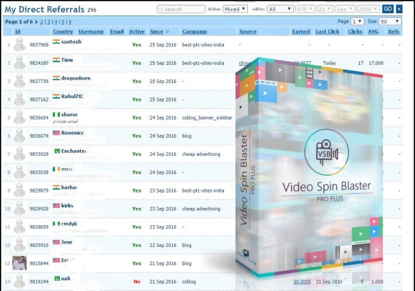Click avatar of referral 9829928
Viewport: 415px width, 291px height.
(19, 209)
